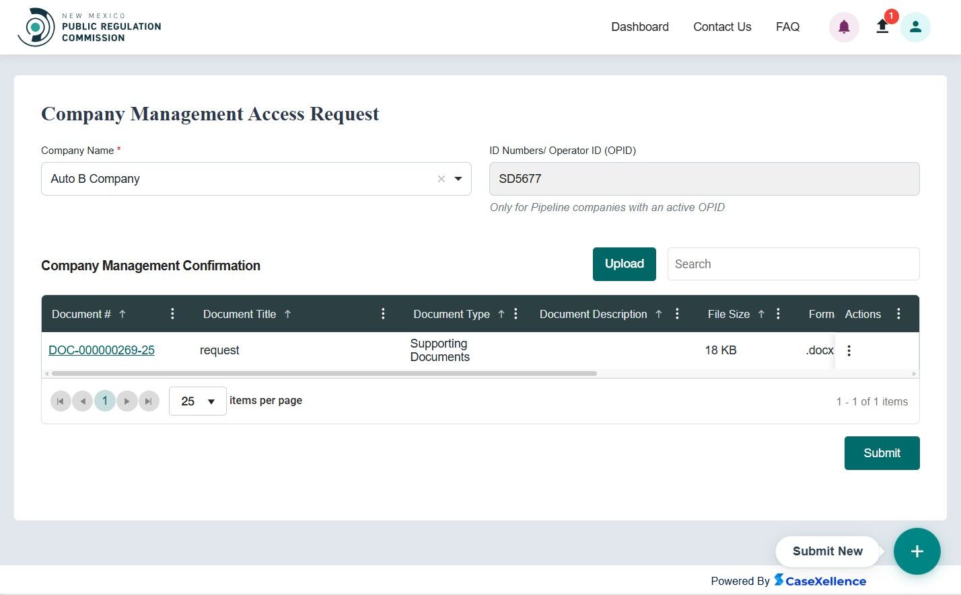Image resolution: width=961 pixels, height=595 pixels.
Task: Open the items per page dropdown
Action: (197, 401)
